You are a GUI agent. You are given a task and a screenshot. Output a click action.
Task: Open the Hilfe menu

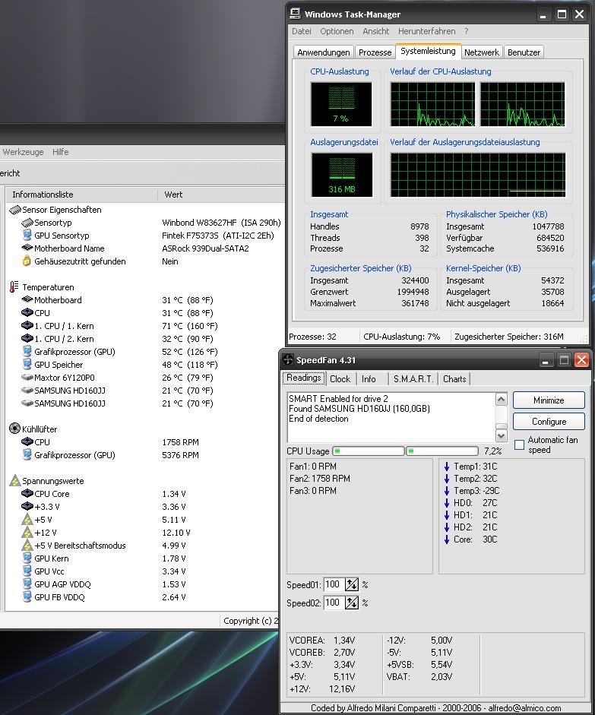click(60, 152)
